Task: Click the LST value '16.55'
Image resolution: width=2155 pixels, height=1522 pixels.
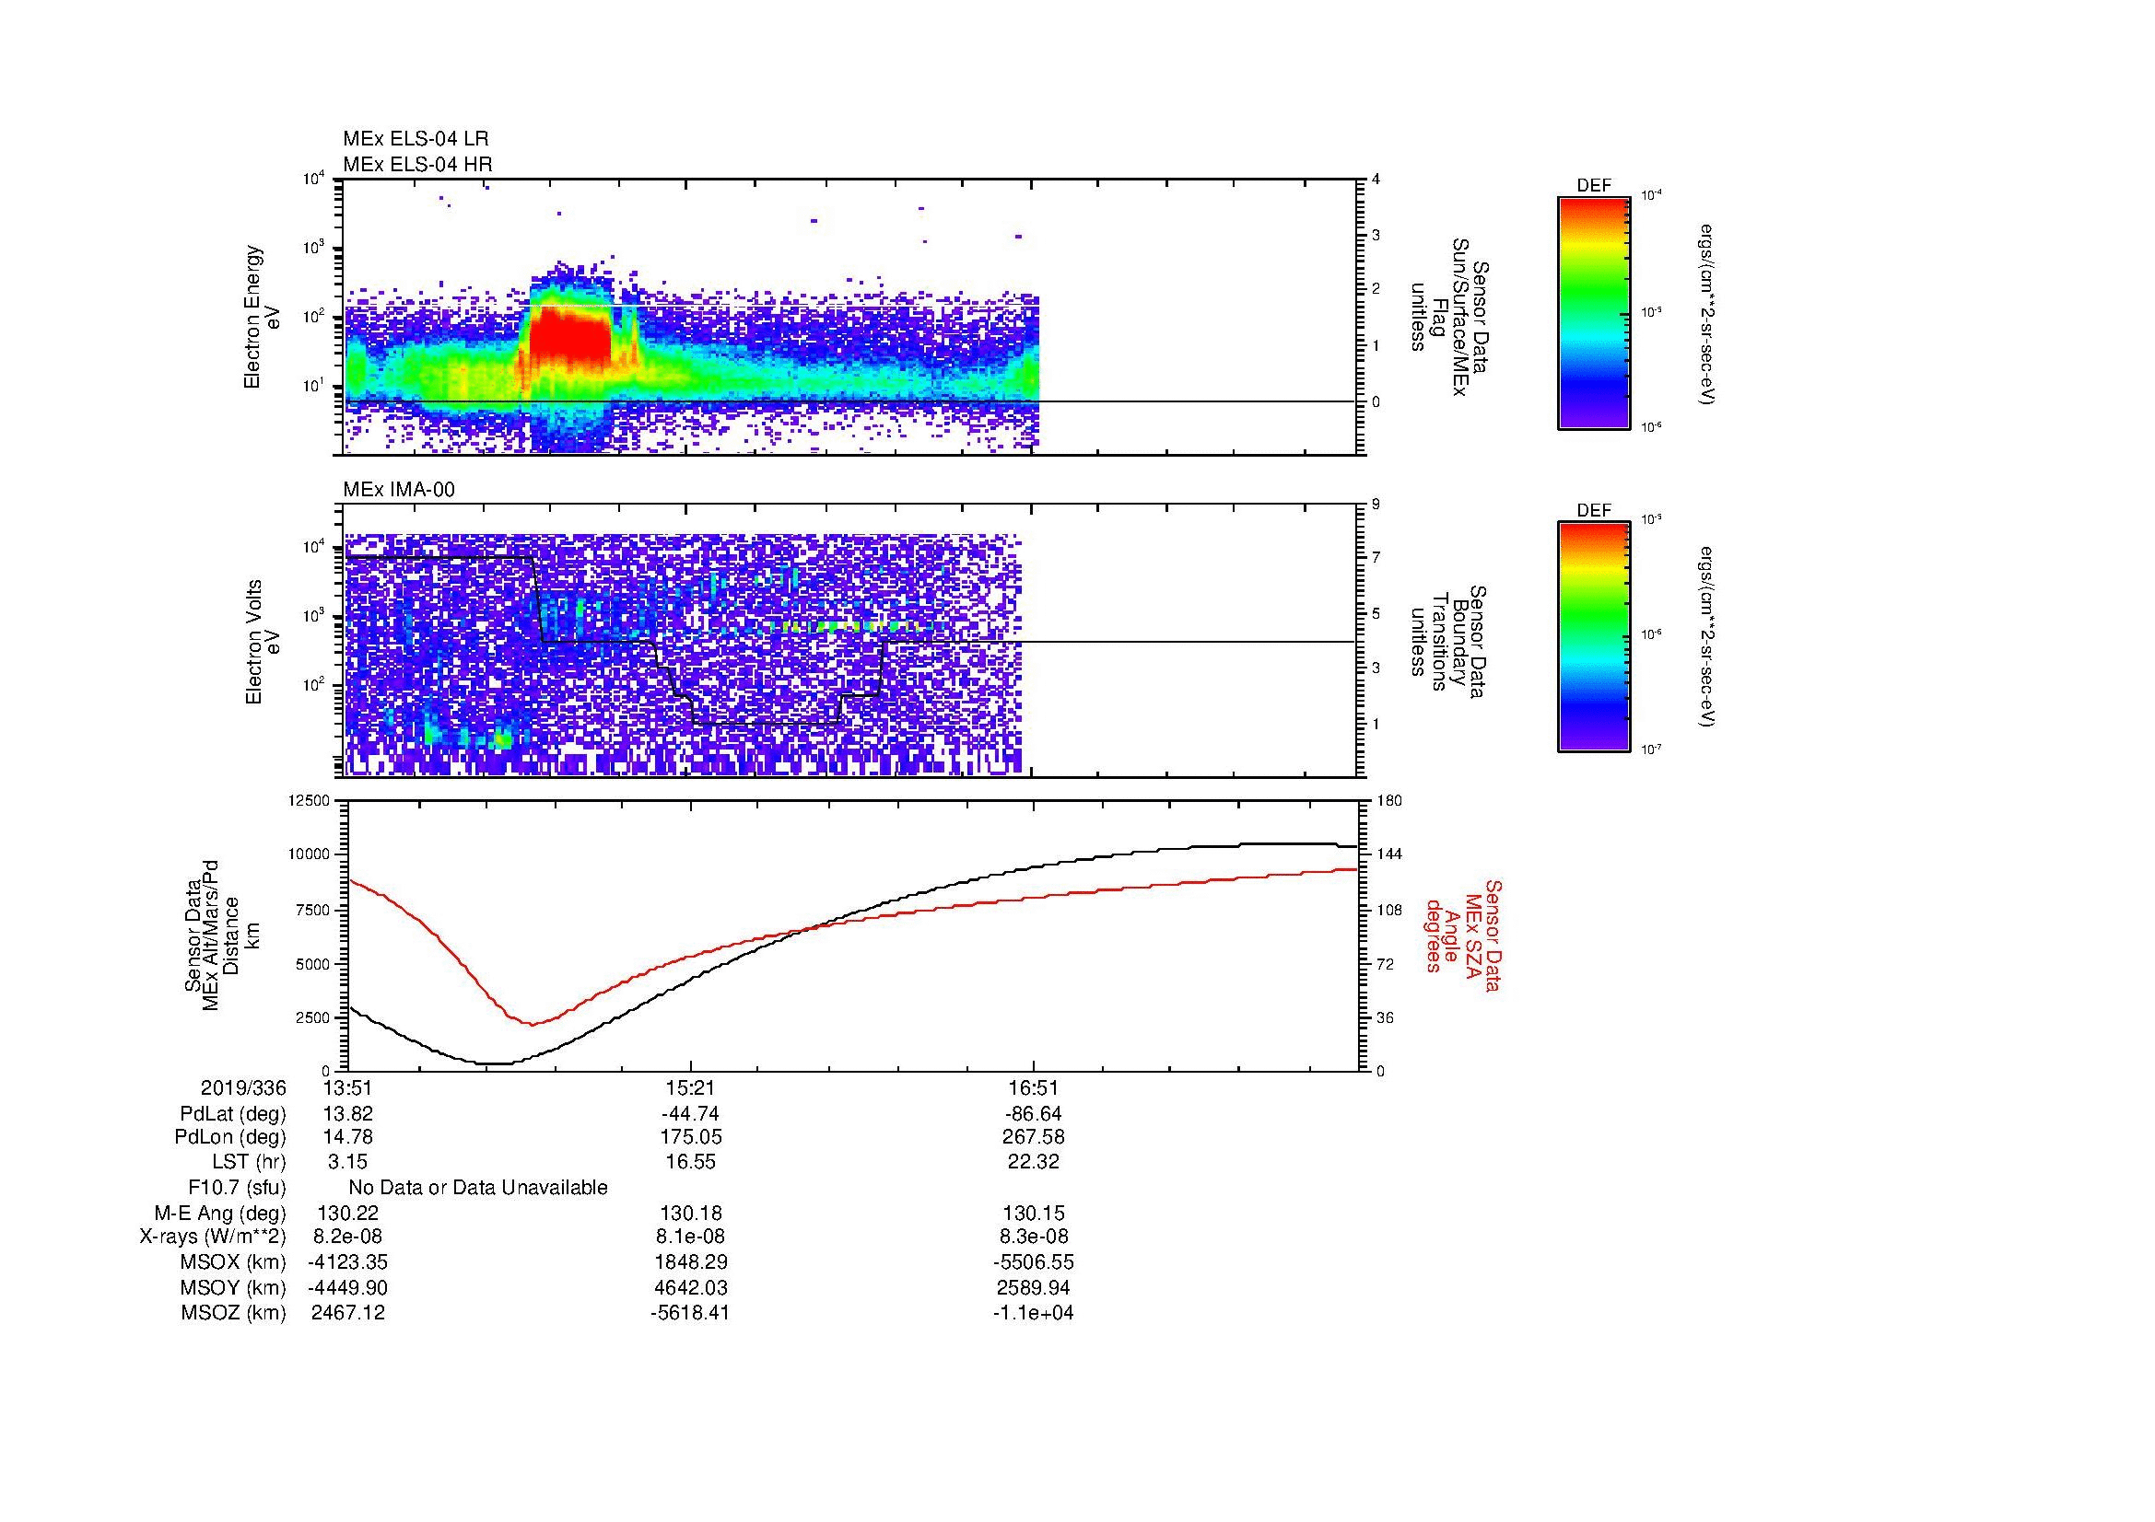Action: click(x=690, y=1162)
